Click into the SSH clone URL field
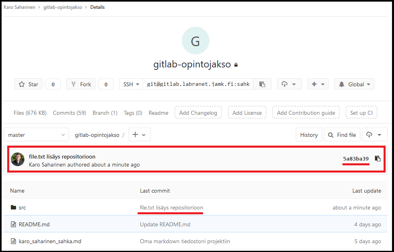 pyautogui.click(x=198, y=84)
